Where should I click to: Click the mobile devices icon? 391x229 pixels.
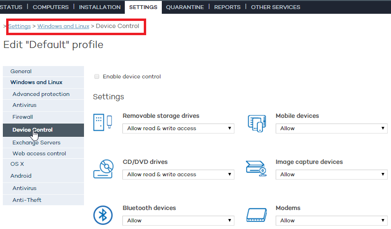(256, 123)
